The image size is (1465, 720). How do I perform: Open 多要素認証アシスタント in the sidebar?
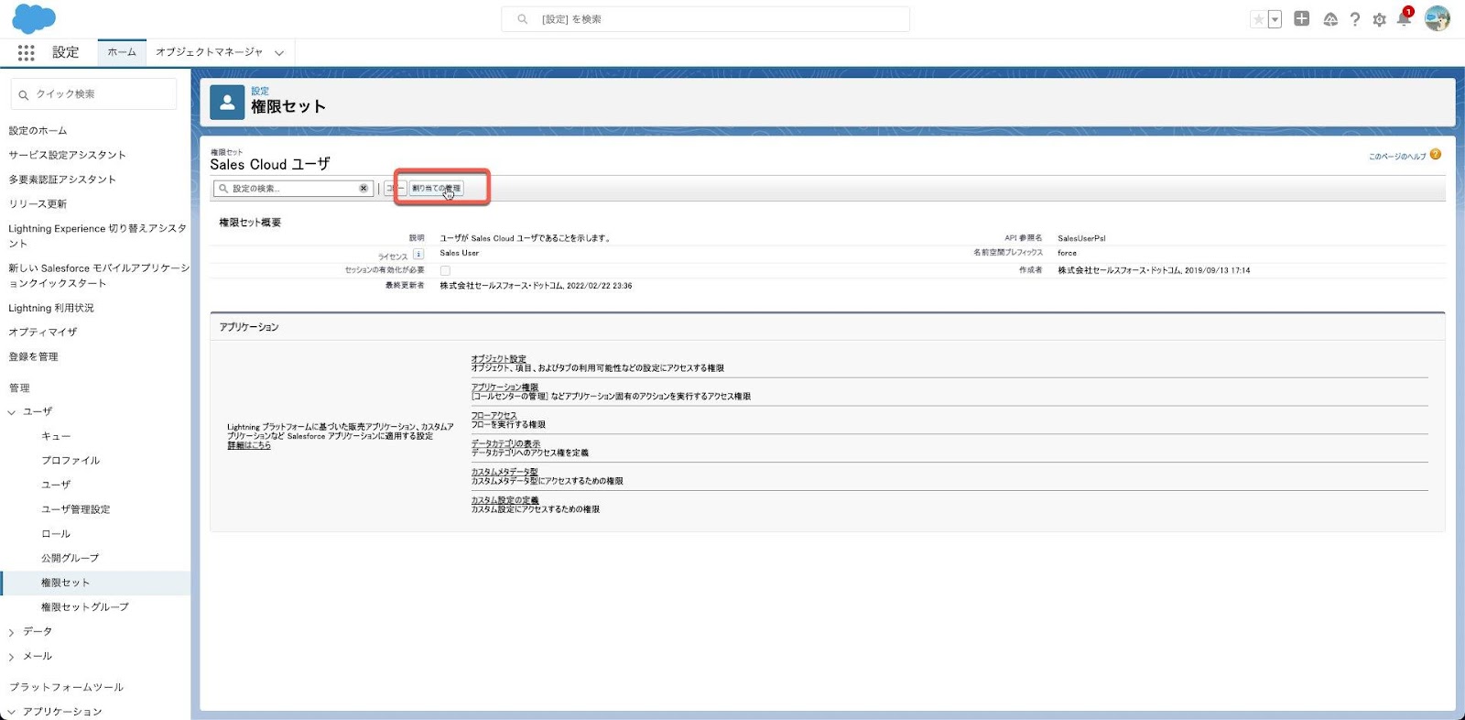click(62, 180)
